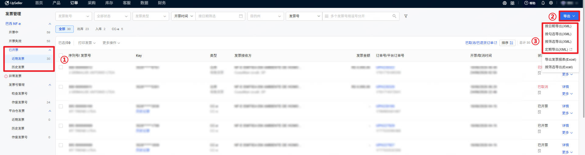The image size is (585, 155).
Task: Click external-link icon next to 定期导出(XML)
Action: (x=571, y=49)
